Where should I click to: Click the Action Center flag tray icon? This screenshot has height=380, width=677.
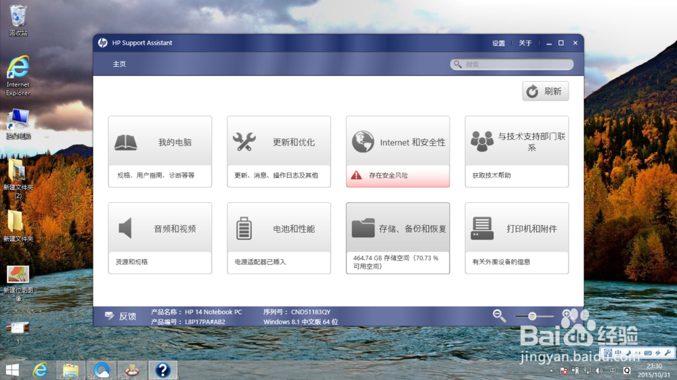click(x=563, y=371)
